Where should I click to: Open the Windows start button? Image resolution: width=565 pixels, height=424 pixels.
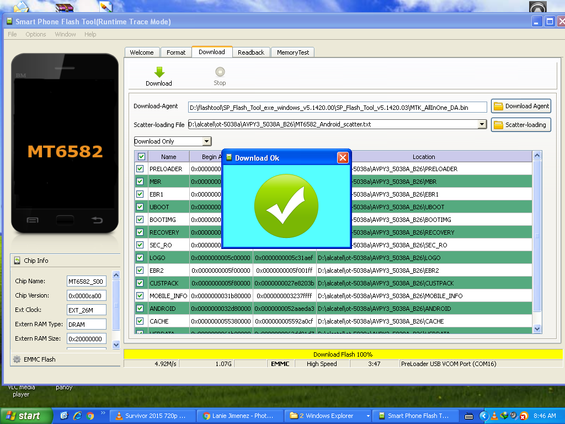pos(23,416)
